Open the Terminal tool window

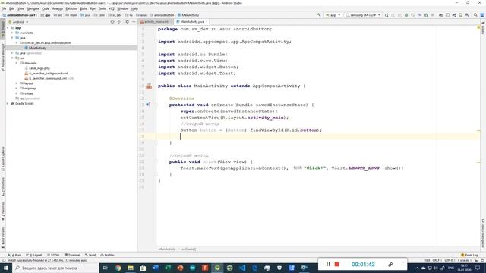(72, 255)
